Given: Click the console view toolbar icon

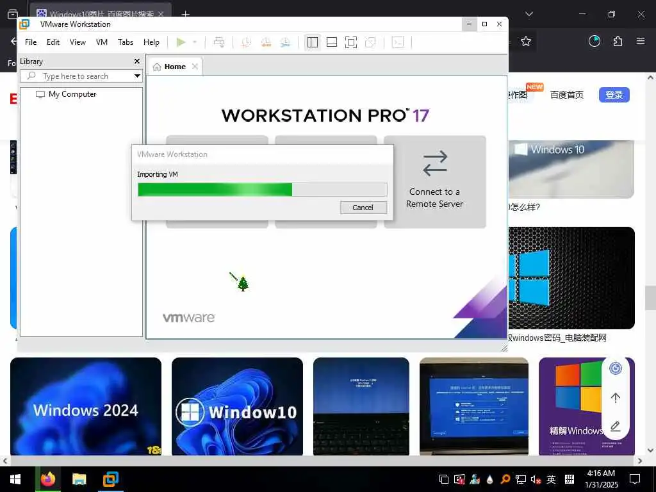Looking at the screenshot, I should 398,42.
